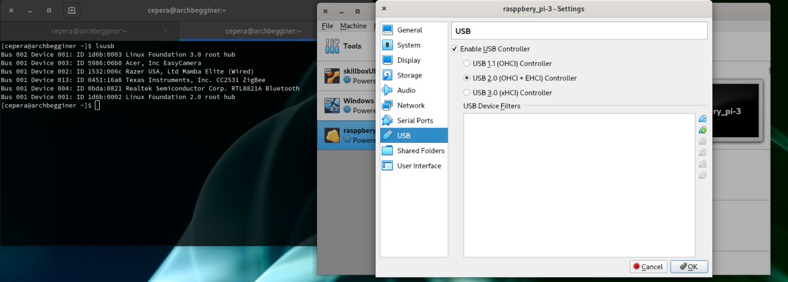Open the Network settings category
The width and height of the screenshot is (788, 282).
414,105
